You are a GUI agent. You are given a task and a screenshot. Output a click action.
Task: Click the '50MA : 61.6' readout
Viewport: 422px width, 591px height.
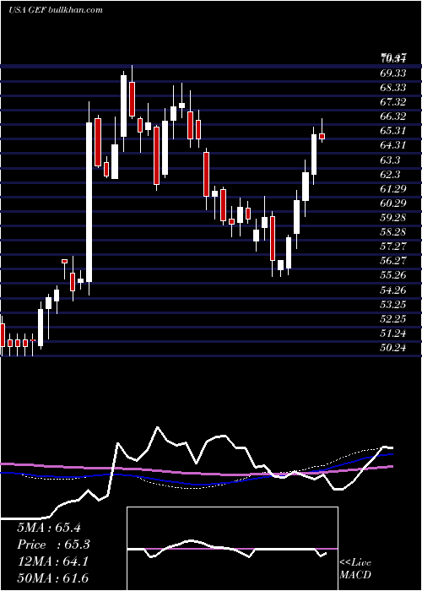[x=52, y=577]
